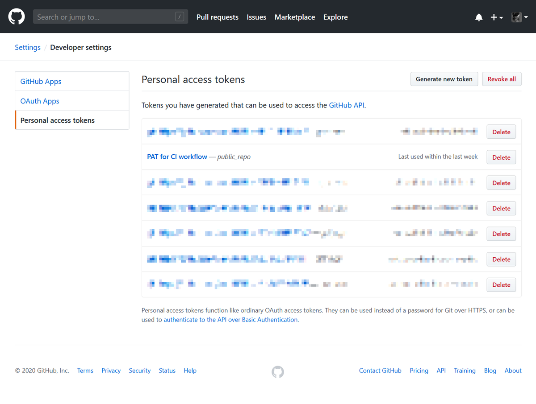Go to Pull requests
The image size is (536, 404).
218,17
